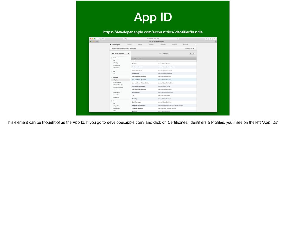Sort by the ID column header

[177, 61]
